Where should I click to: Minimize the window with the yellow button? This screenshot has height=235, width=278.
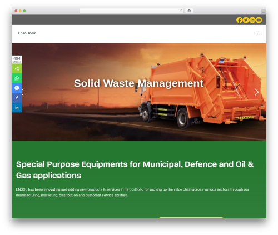pos(20,11)
